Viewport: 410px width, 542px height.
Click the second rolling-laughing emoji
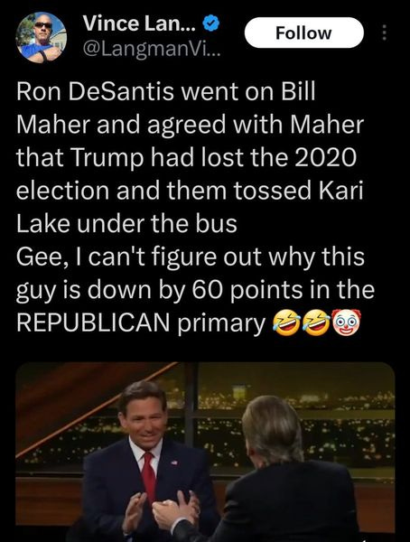pos(315,322)
